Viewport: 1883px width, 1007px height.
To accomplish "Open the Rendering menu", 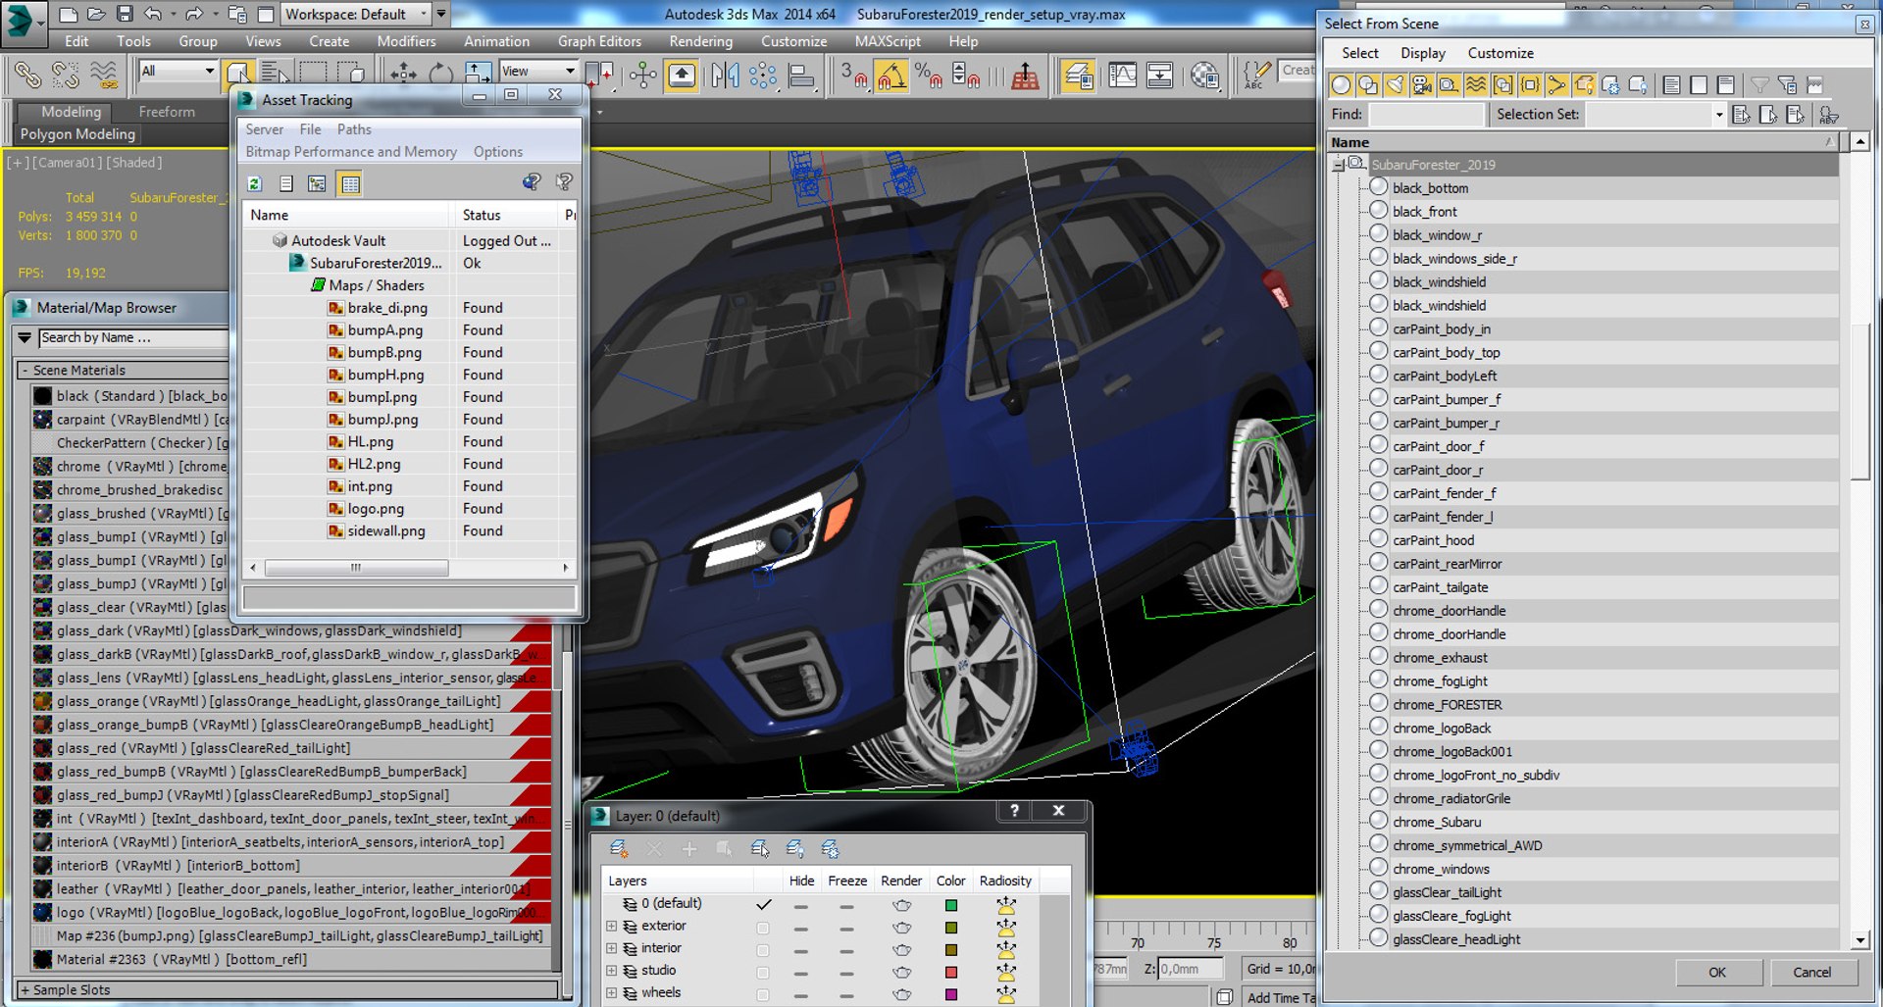I will [x=700, y=41].
